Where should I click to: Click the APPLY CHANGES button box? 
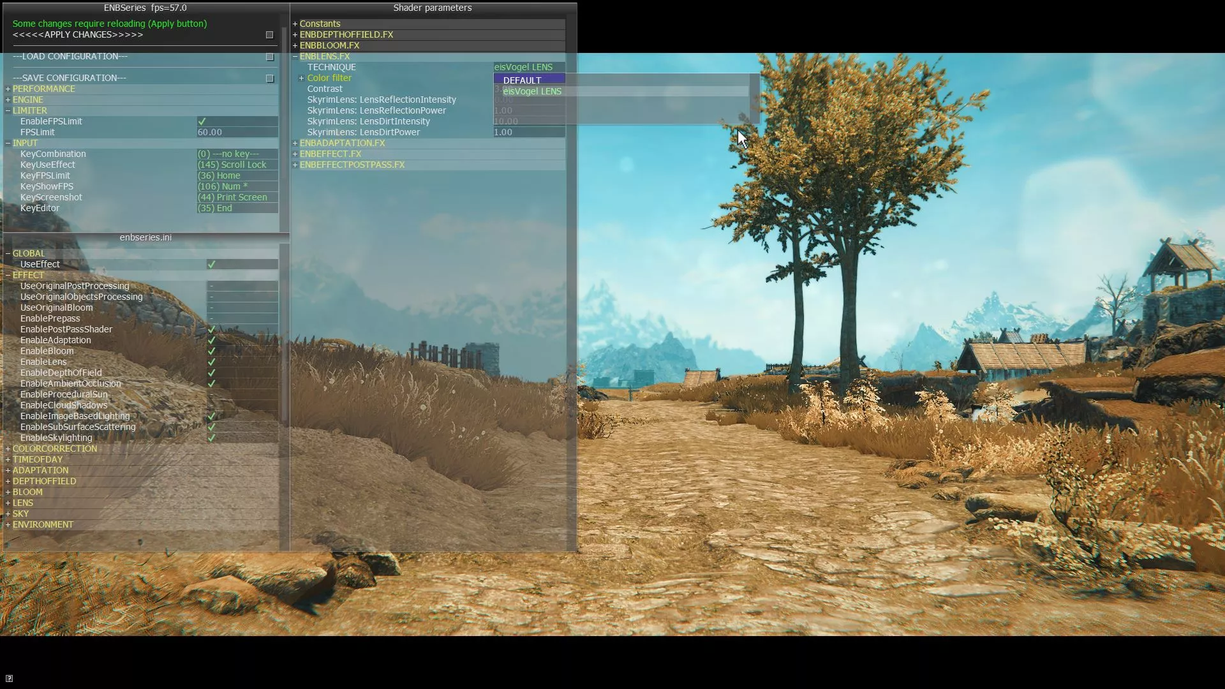(269, 35)
